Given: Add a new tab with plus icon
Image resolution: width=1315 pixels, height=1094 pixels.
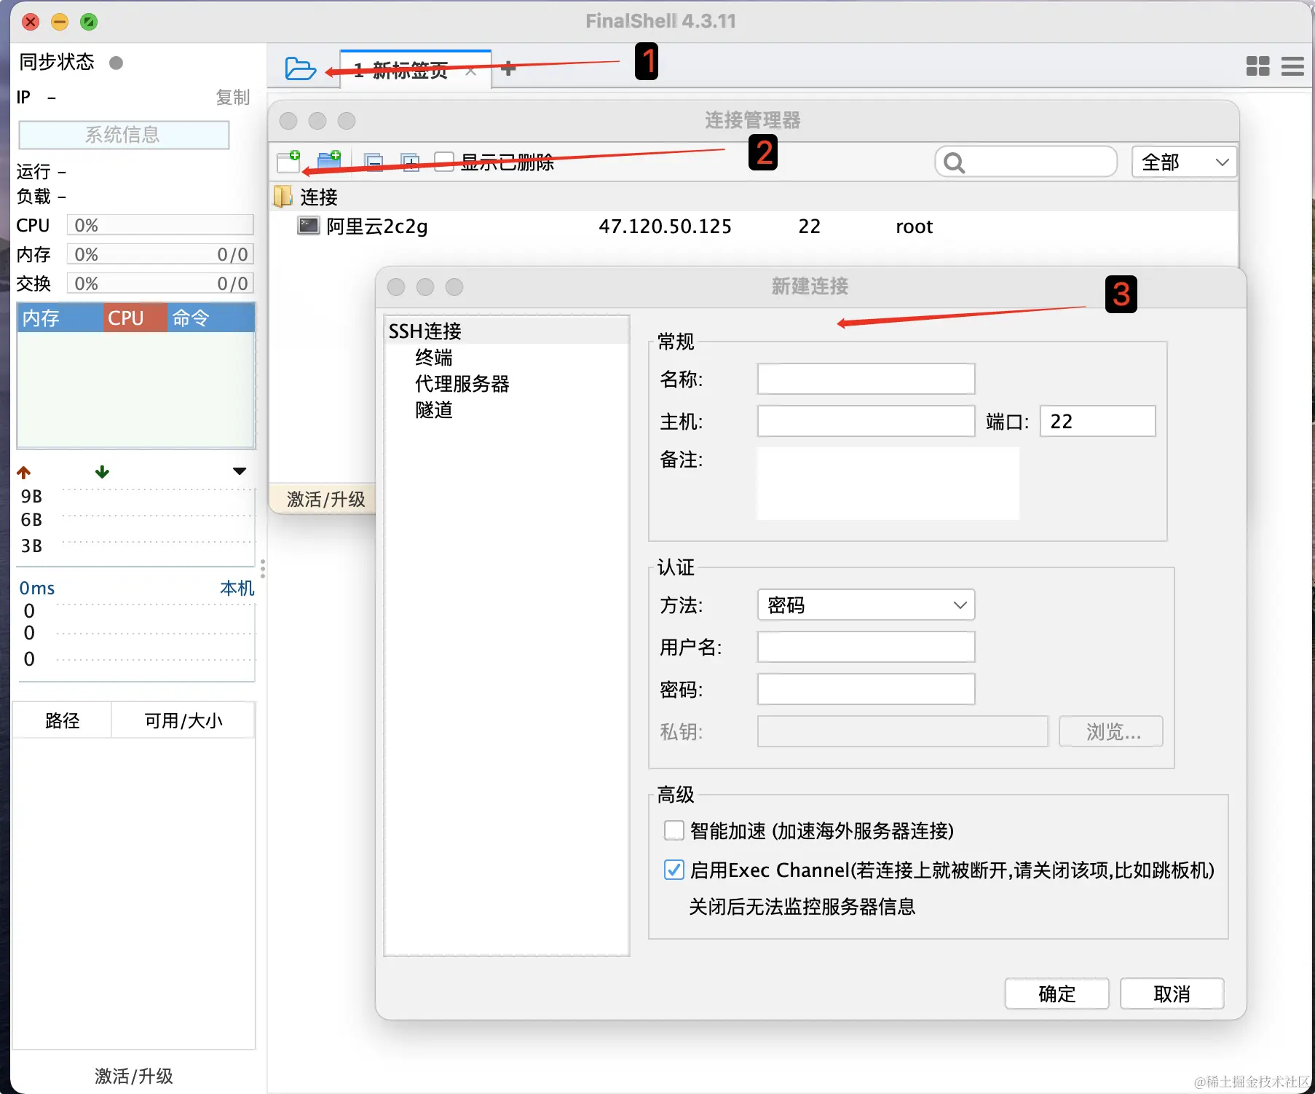Looking at the screenshot, I should coord(508,68).
